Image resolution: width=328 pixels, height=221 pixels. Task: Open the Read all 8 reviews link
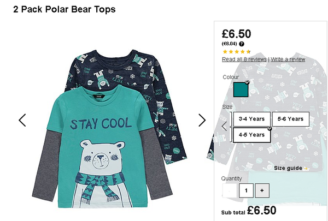[x=244, y=59]
